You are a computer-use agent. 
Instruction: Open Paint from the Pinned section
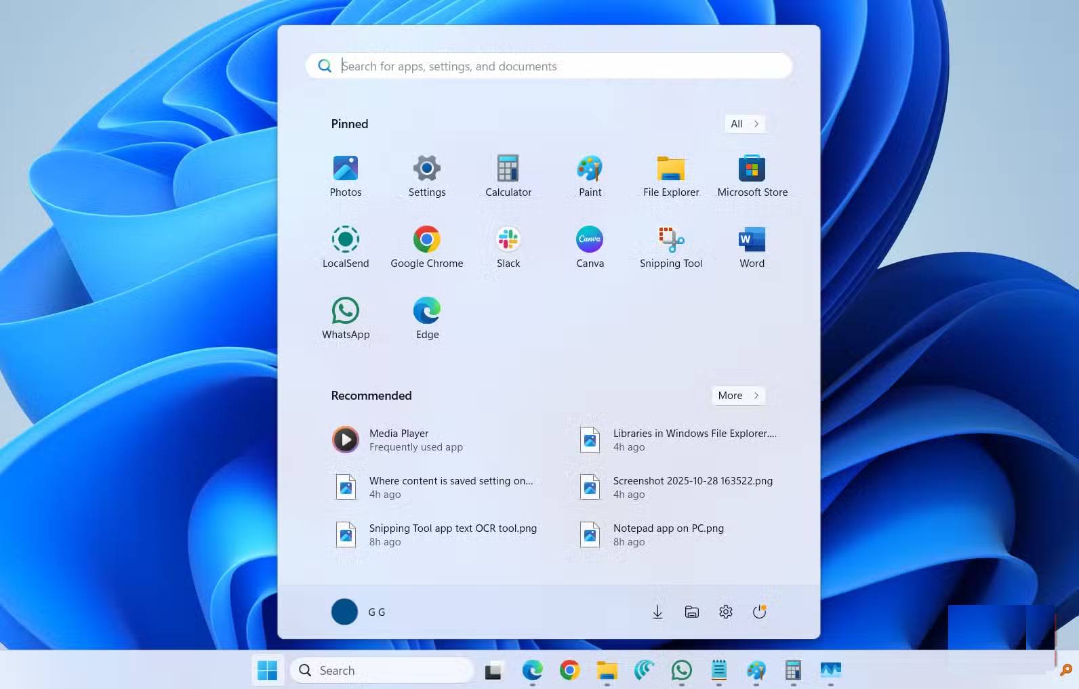(590, 175)
